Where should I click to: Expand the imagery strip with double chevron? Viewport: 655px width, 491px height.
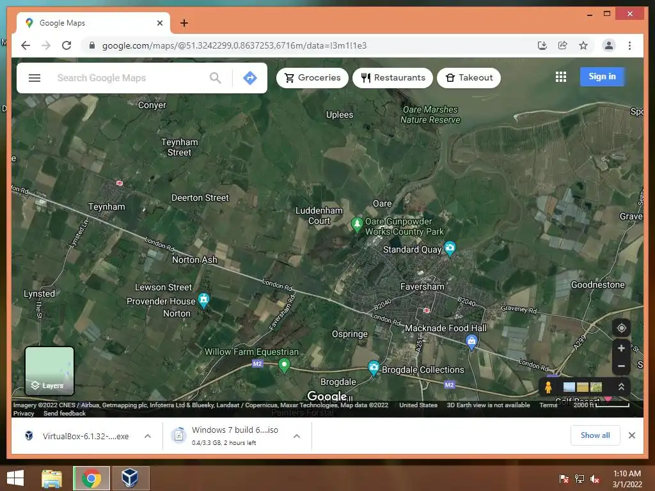pos(621,387)
